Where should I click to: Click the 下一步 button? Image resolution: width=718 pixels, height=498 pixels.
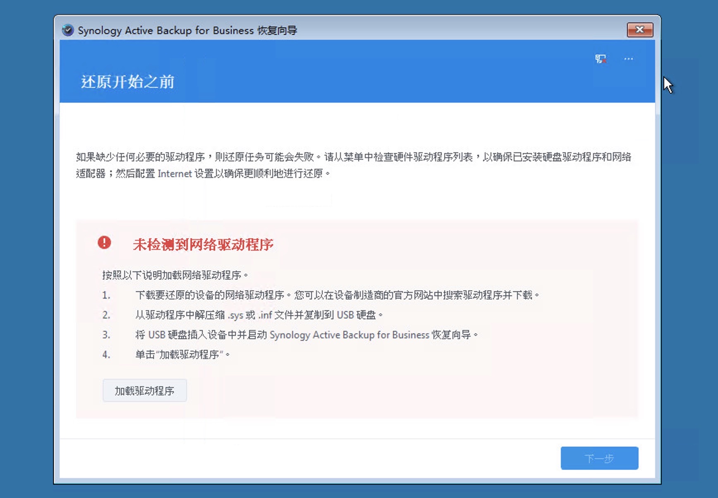(x=599, y=458)
